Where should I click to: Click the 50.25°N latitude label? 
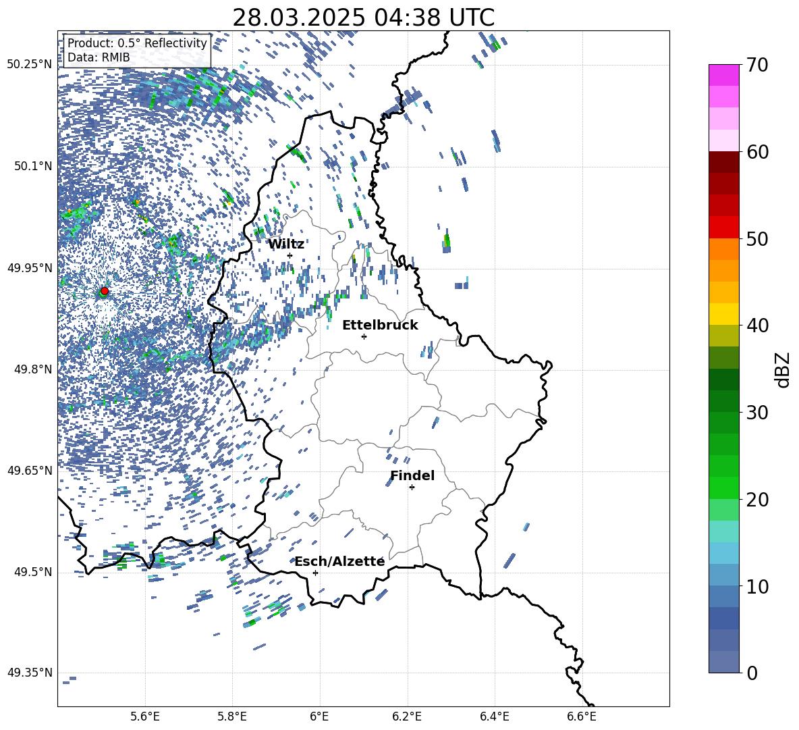point(30,65)
